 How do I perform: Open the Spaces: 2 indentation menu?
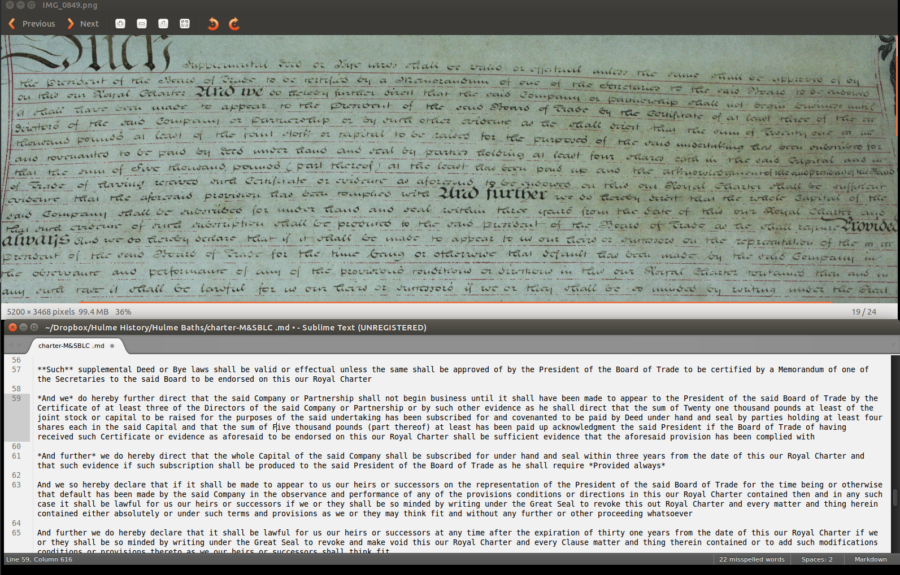[817, 560]
